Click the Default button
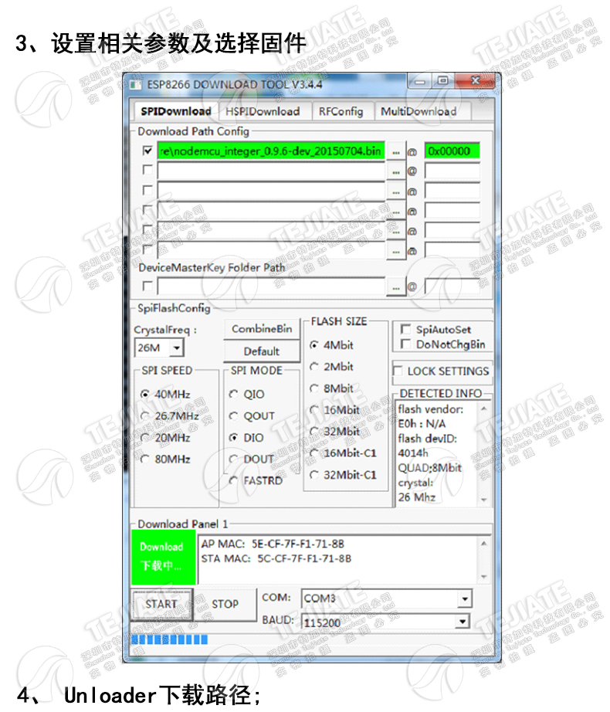The height and width of the screenshot is (712, 610). (x=262, y=351)
